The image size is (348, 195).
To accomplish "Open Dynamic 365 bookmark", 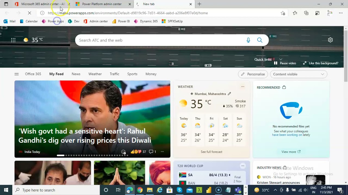I will 146,21.
